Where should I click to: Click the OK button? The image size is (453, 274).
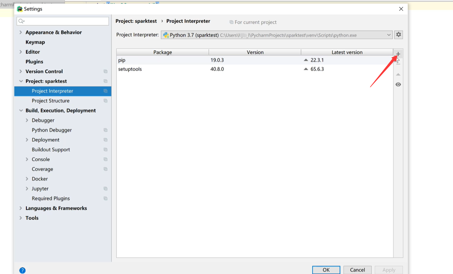pyautogui.click(x=326, y=270)
